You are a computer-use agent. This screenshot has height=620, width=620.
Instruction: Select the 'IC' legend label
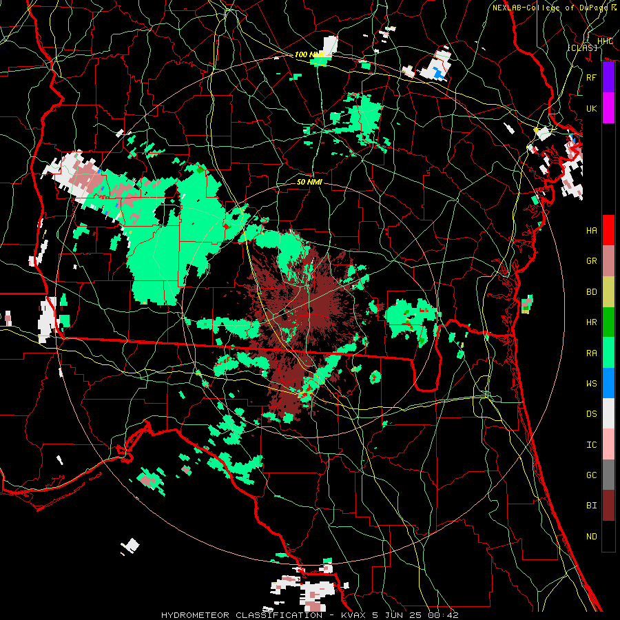click(x=591, y=445)
